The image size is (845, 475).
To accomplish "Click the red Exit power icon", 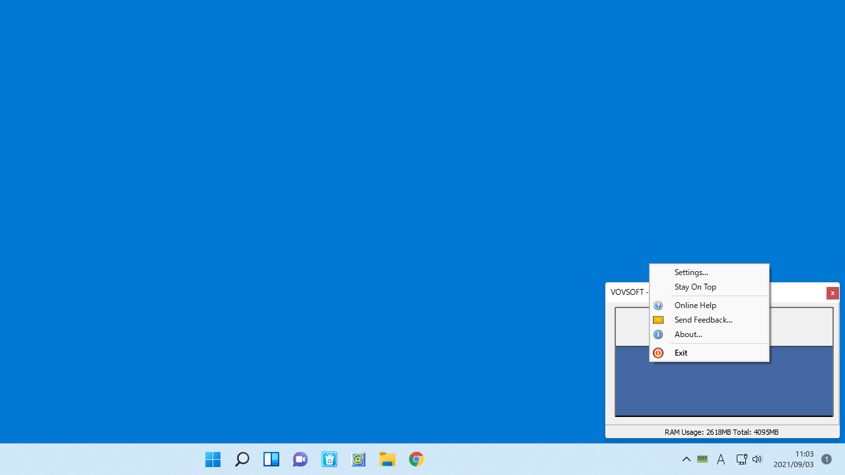I will [x=658, y=353].
